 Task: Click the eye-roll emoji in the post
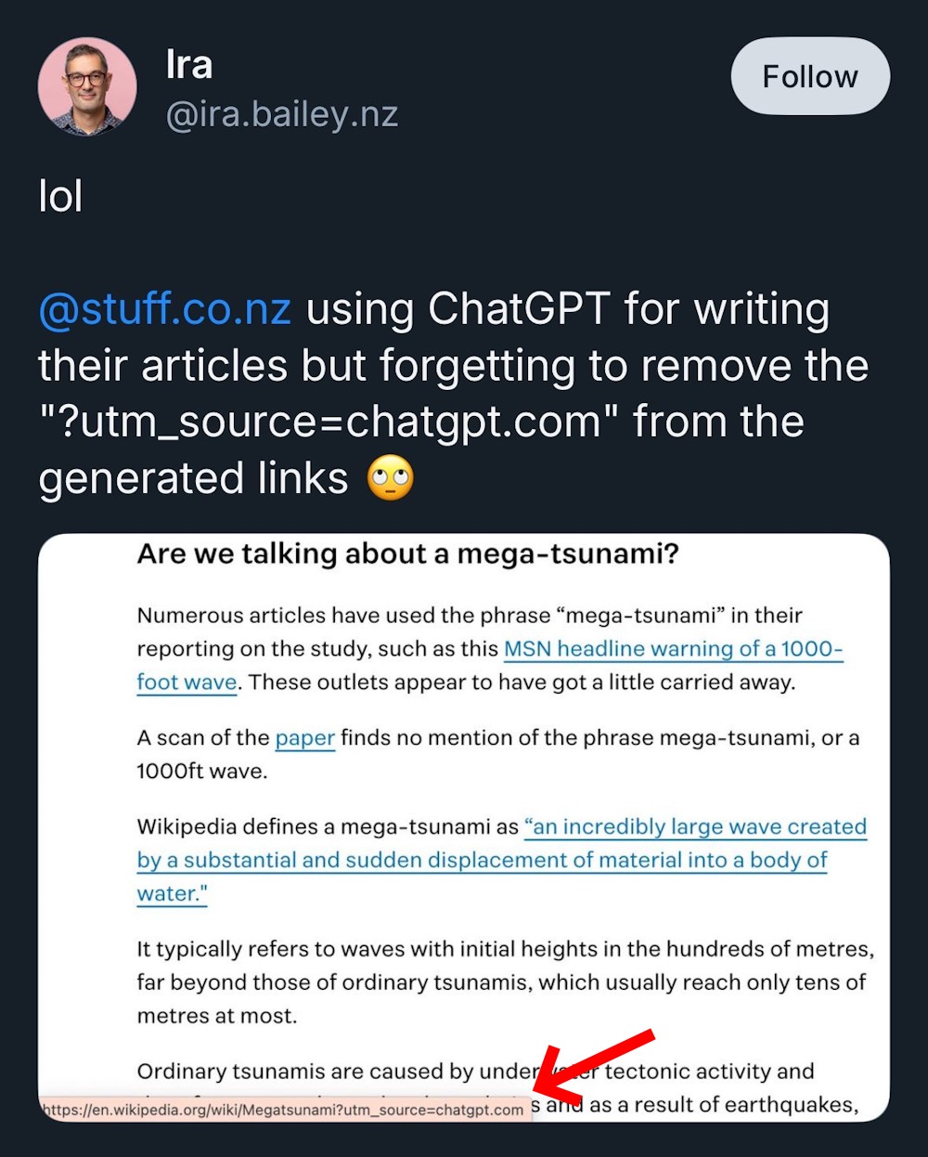click(x=391, y=478)
